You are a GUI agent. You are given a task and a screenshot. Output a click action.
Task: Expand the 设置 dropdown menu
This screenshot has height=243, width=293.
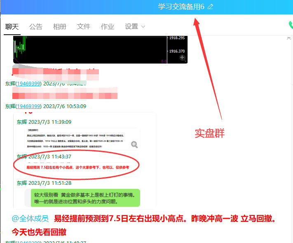point(135,26)
